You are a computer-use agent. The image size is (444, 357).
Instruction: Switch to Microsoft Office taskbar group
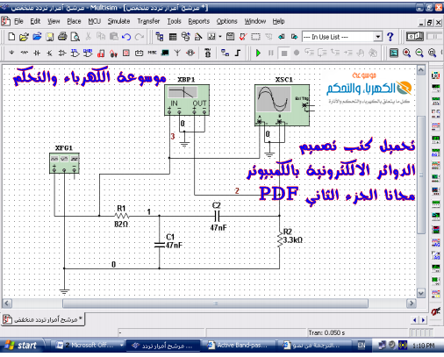point(89,346)
